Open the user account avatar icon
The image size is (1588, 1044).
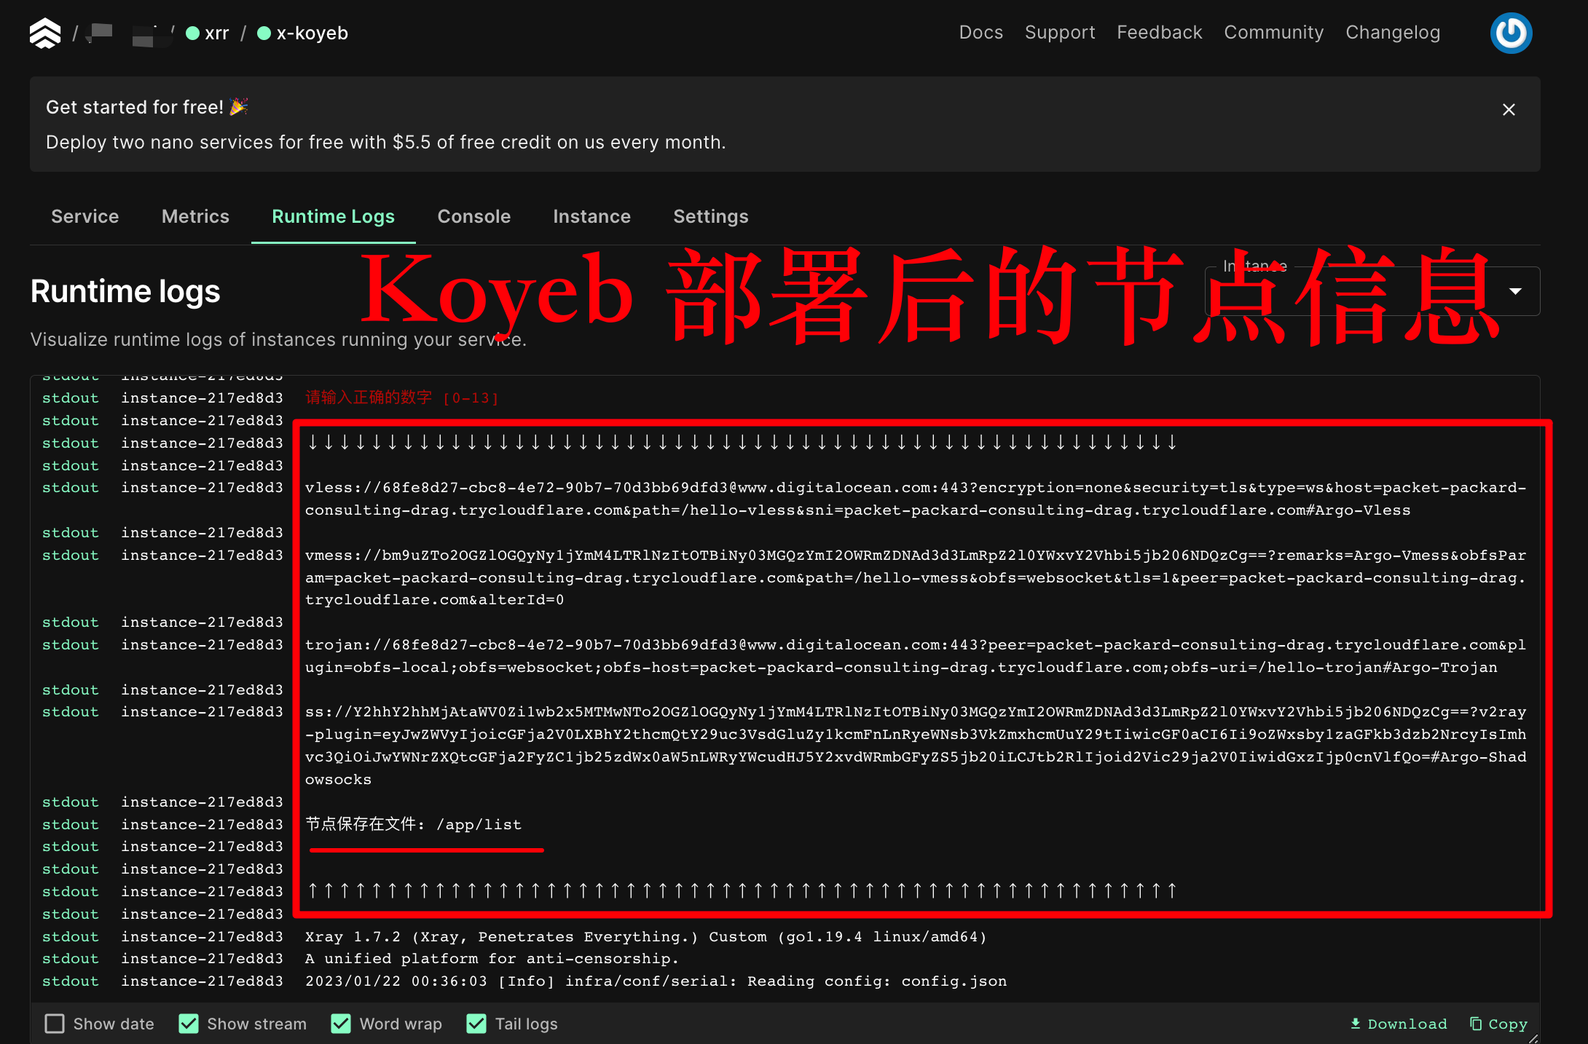1511,33
